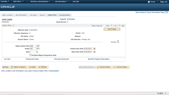Click the First row navigation text

tap(107, 26)
